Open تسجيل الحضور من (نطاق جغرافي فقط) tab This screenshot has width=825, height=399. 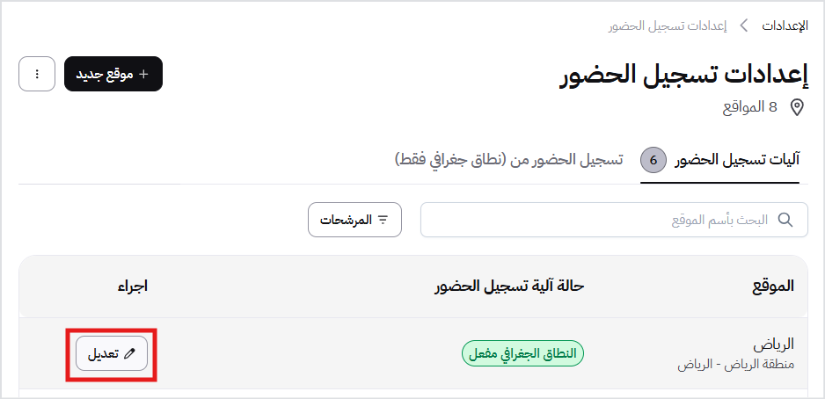pos(508,160)
